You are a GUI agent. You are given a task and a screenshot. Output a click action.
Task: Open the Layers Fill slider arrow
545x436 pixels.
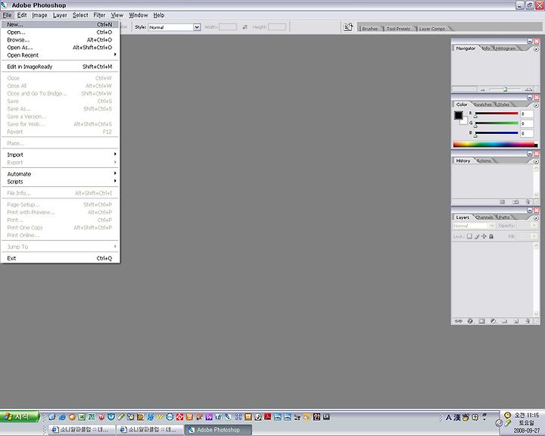click(535, 236)
